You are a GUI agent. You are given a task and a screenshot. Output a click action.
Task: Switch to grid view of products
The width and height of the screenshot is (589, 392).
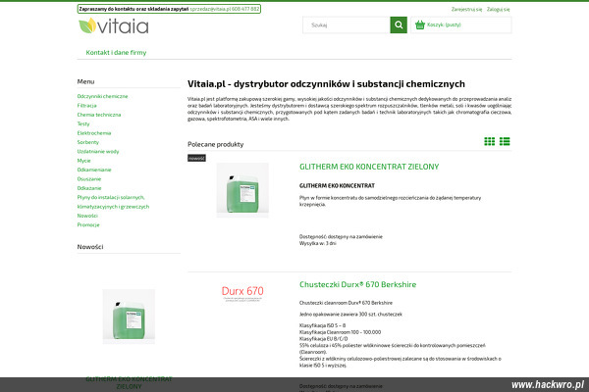tap(490, 141)
